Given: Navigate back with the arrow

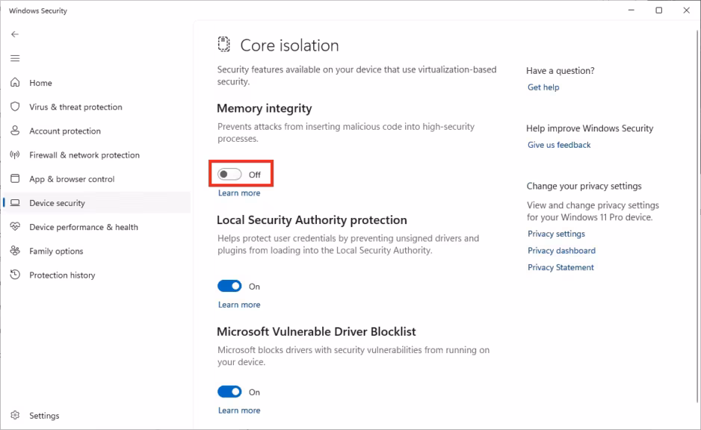Looking at the screenshot, I should 15,34.
